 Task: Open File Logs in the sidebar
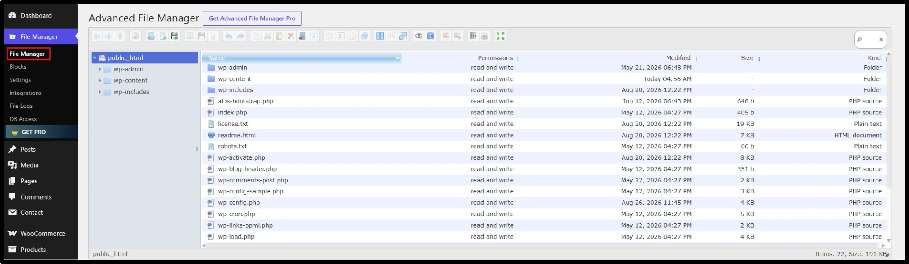click(x=21, y=106)
